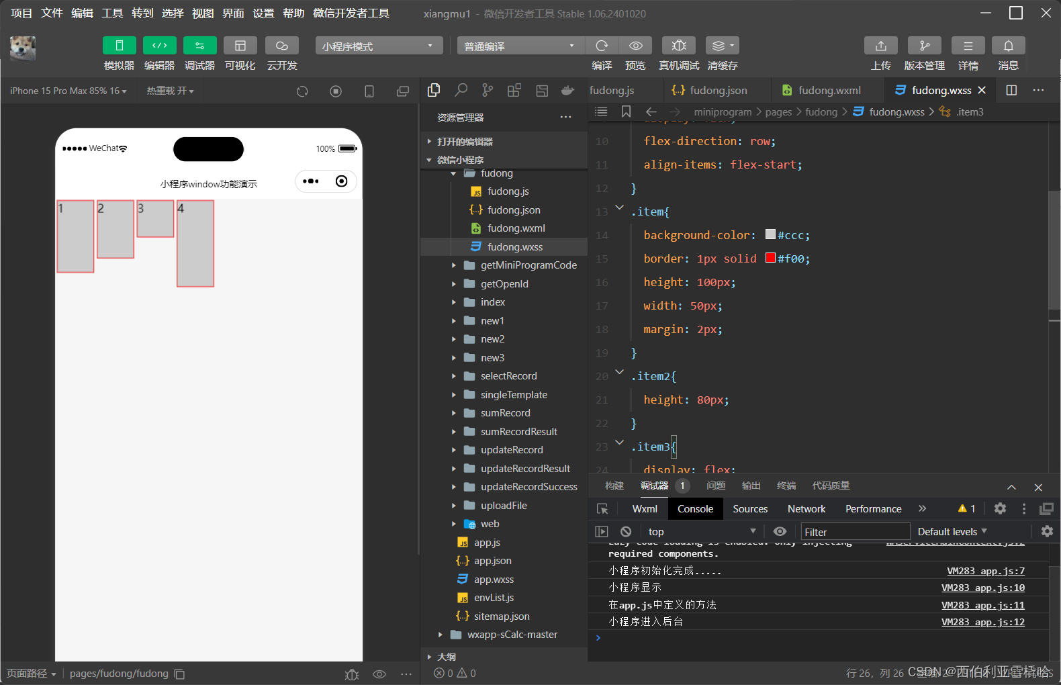Copy page path pages/fudong/fudong icon
The height and width of the screenshot is (685, 1061).
179,674
